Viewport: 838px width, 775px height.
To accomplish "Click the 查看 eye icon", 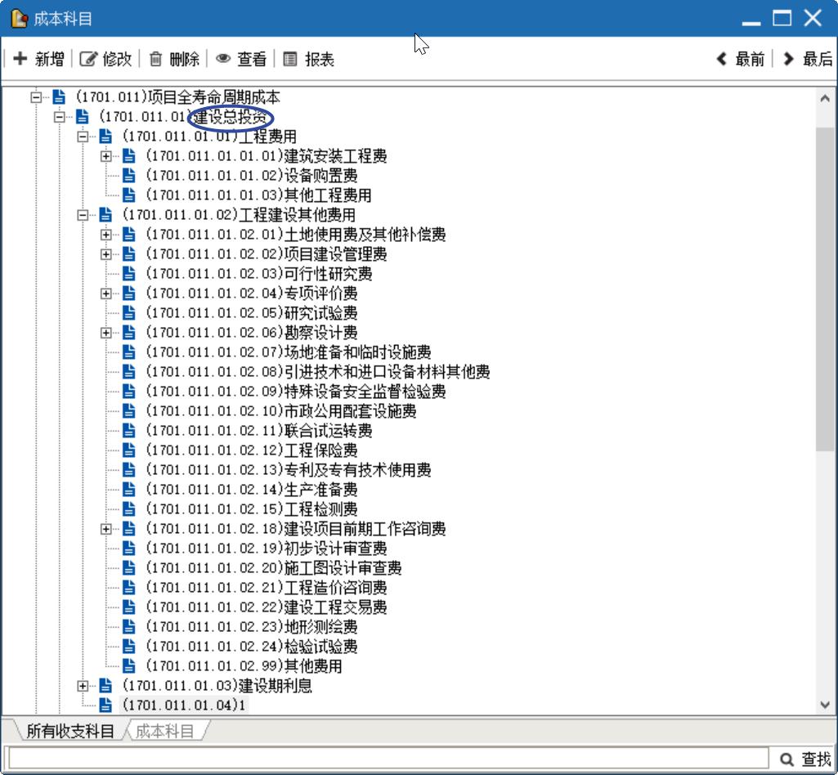I will click(x=223, y=59).
